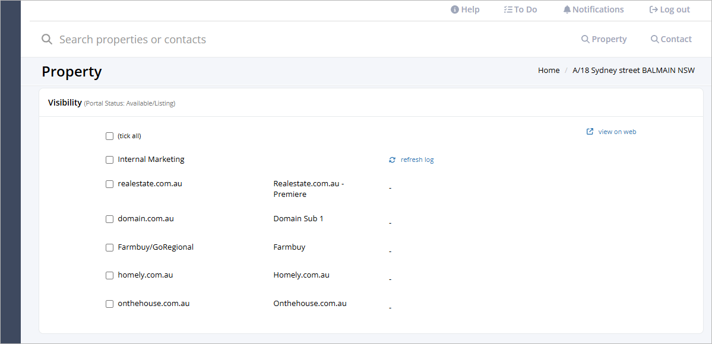This screenshot has width=712, height=344.
Task: Open the Property search text
Action: [609, 40]
